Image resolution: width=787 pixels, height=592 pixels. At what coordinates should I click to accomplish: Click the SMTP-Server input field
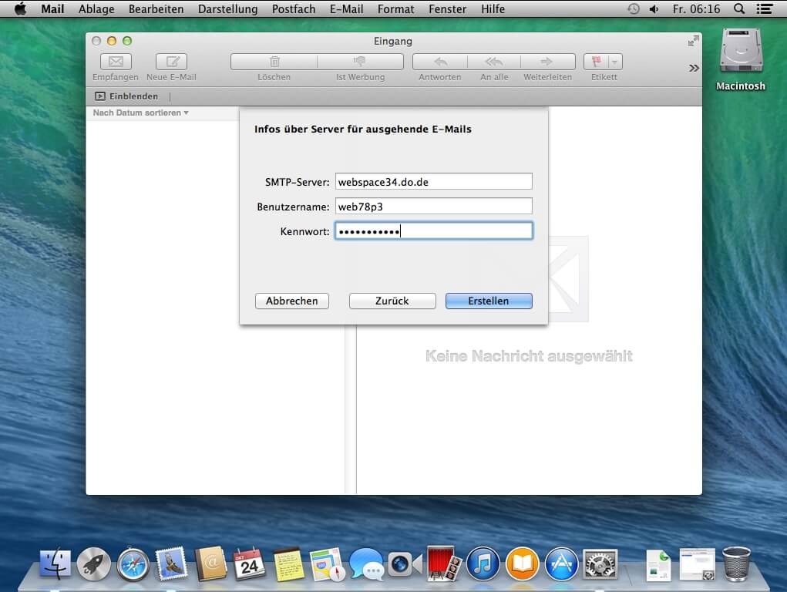point(434,182)
